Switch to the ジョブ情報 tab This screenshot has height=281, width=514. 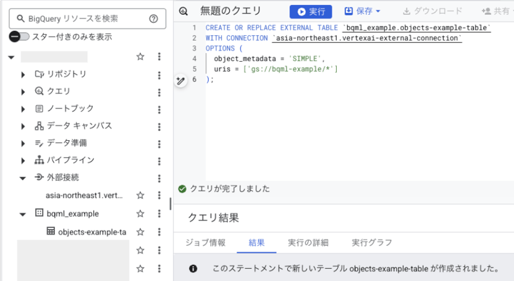[205, 243]
